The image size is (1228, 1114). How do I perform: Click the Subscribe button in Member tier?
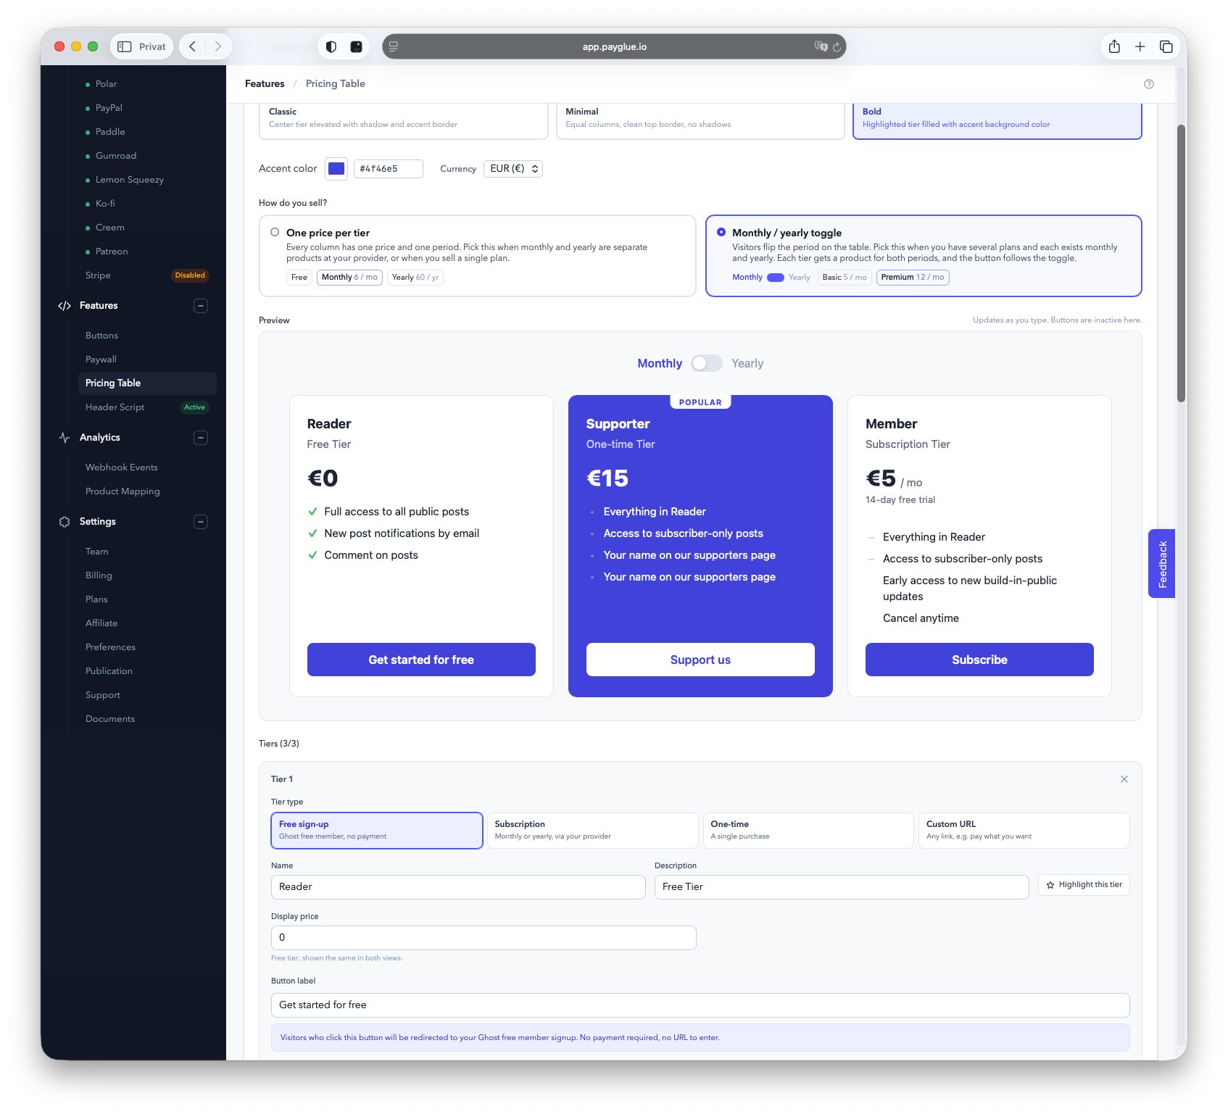point(979,660)
